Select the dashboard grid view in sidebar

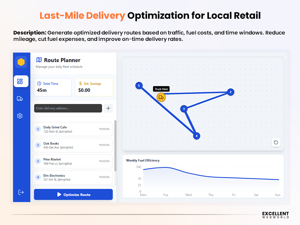tap(21, 81)
